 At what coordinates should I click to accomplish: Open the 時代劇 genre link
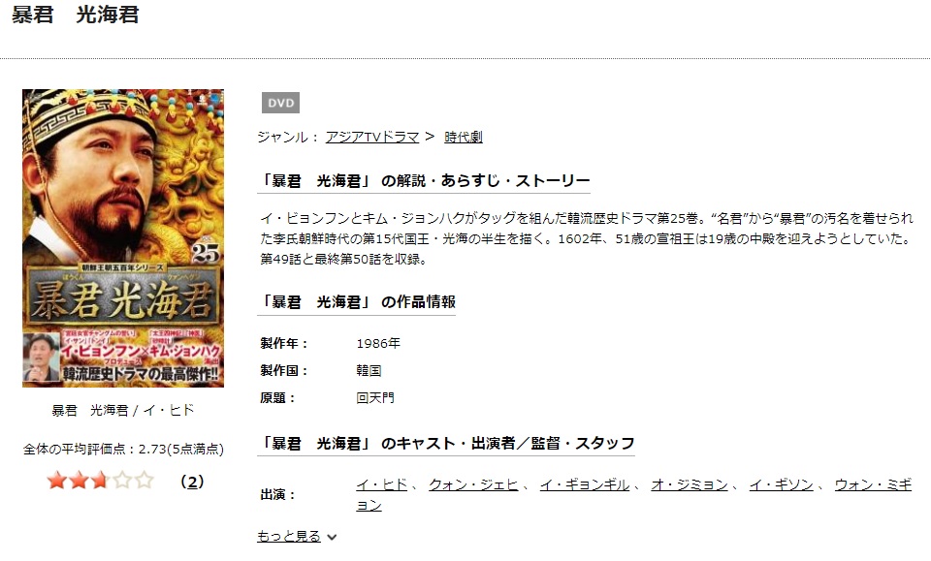point(464,137)
